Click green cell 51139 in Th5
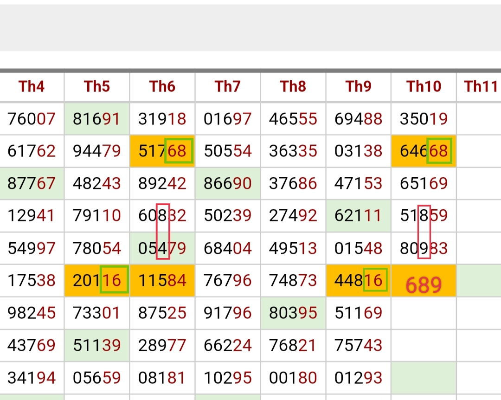The width and height of the screenshot is (501, 400). (x=97, y=346)
